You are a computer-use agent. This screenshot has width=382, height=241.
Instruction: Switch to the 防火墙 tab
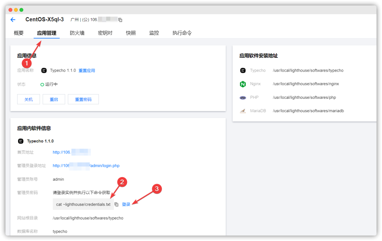point(77,33)
